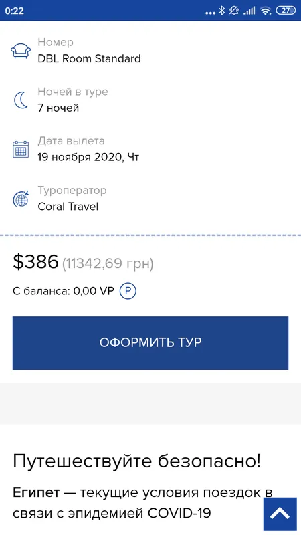This screenshot has width=301, height=535.
Task: Tap the Wi-Fi status bar icon
Action: 265,11
